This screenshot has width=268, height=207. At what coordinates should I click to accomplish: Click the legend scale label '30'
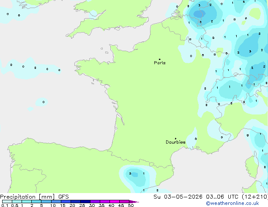(92, 205)
